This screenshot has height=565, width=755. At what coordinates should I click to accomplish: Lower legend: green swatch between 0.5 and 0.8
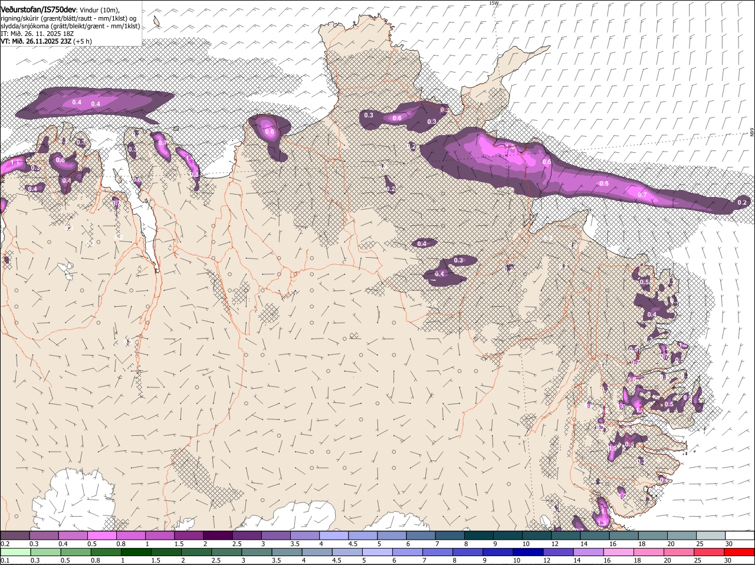click(75, 552)
